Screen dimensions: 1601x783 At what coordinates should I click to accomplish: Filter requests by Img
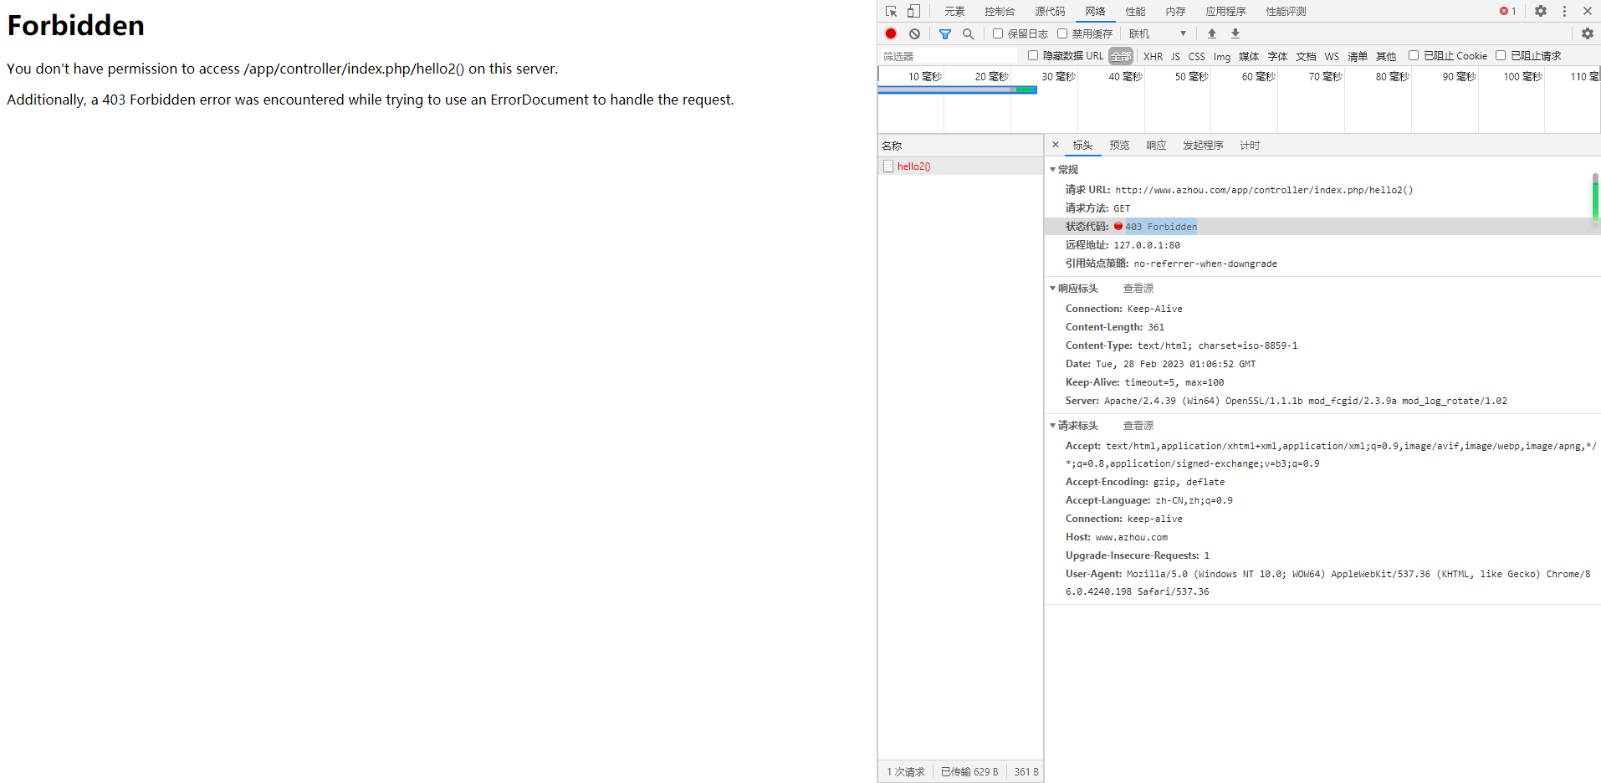point(1222,56)
